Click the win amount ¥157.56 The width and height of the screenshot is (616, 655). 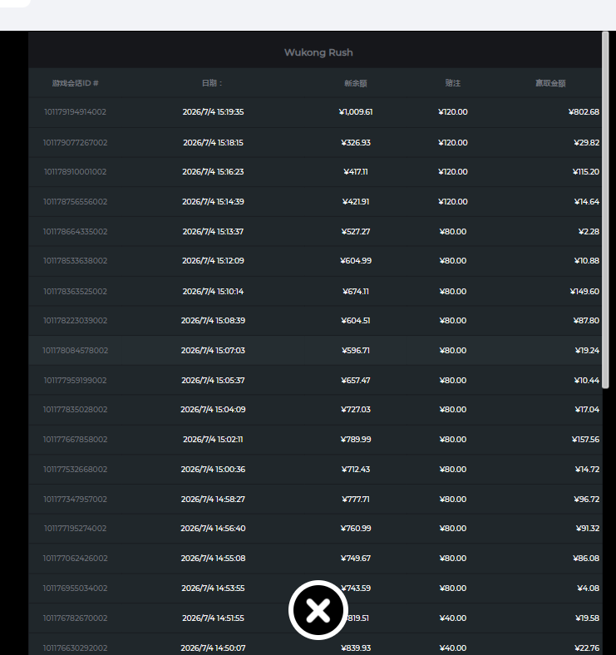tap(585, 440)
